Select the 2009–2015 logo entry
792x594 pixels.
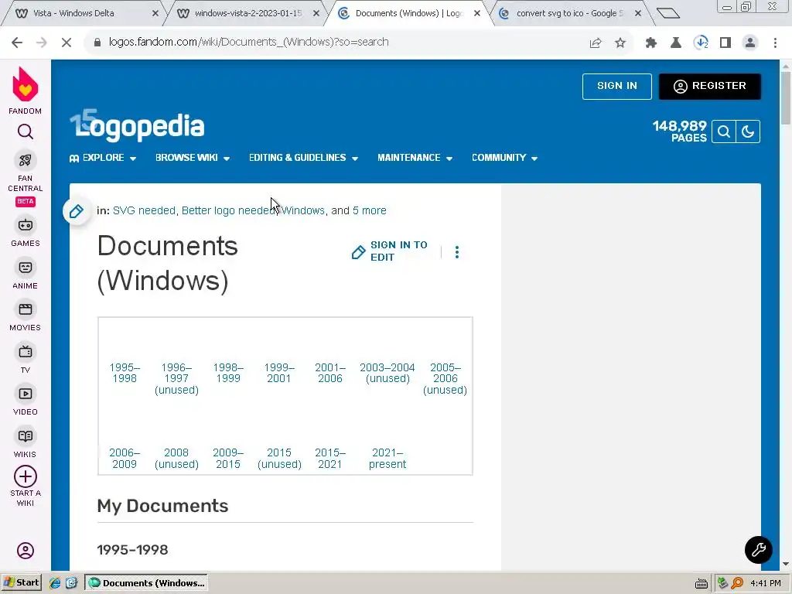pos(228,458)
